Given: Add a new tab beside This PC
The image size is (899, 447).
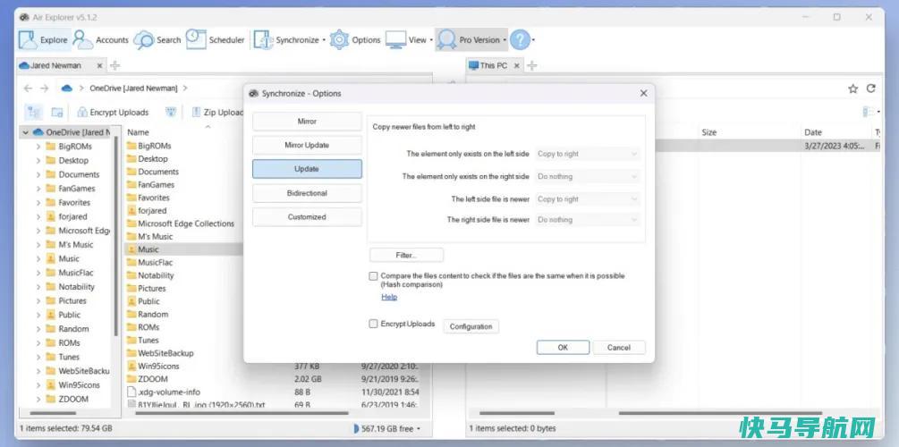Looking at the screenshot, I should click(531, 65).
